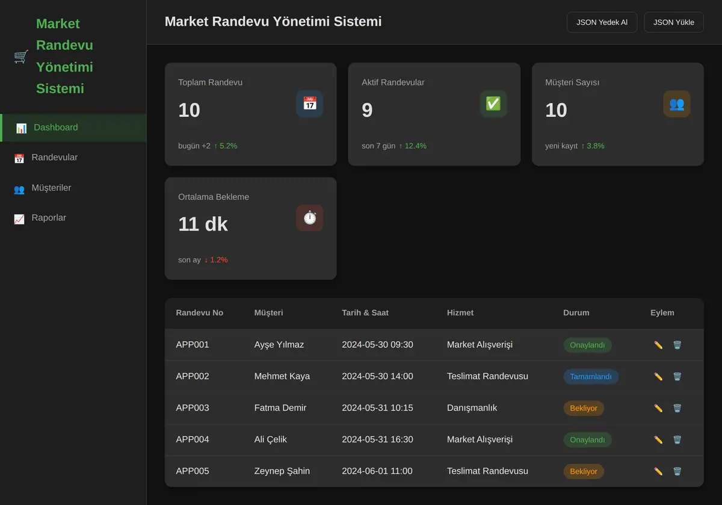Click Market Alışverişi cell in APP004 row

[480, 439]
